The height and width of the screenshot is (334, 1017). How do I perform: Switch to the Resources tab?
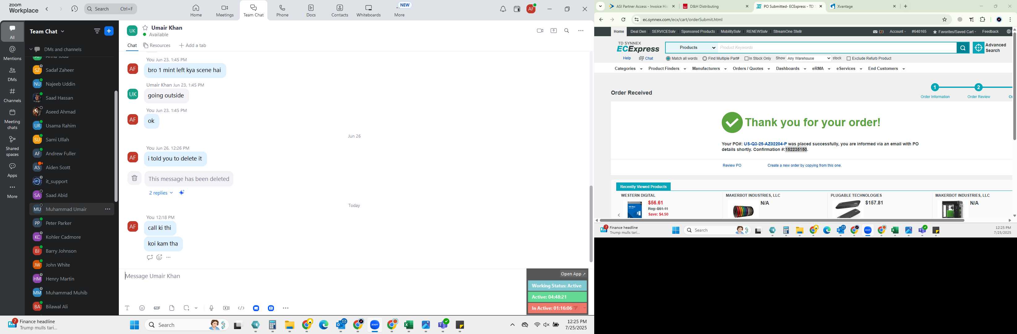coord(157,45)
